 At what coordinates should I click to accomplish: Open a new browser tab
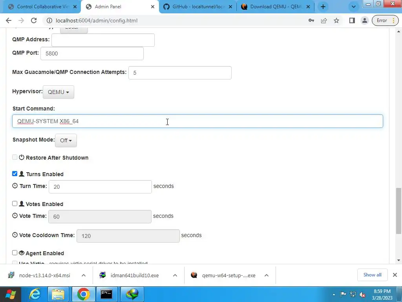(x=323, y=7)
